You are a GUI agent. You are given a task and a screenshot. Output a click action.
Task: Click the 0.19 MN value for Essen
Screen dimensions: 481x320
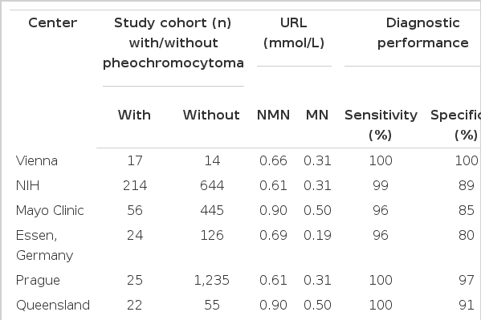[317, 236]
